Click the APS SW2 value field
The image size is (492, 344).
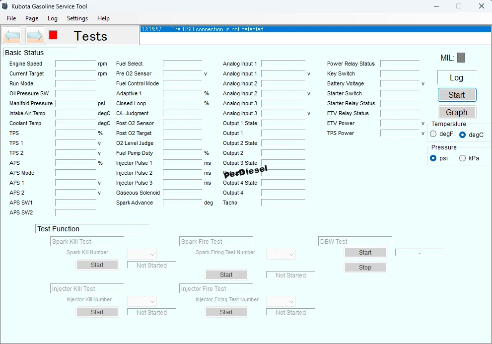pyautogui.click(x=75, y=213)
